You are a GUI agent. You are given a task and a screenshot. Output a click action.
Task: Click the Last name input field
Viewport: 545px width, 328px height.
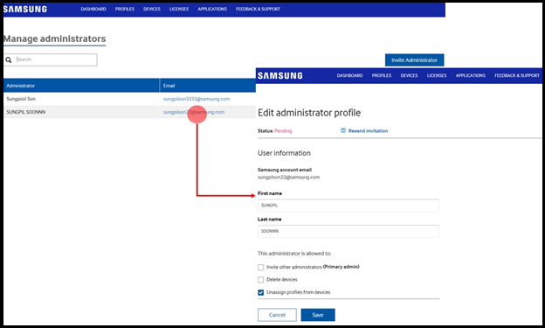(348, 231)
